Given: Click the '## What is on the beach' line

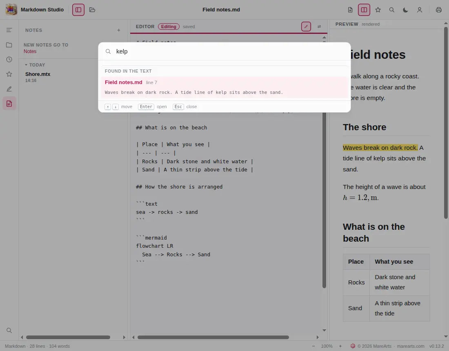Looking at the screenshot, I should [171, 128].
